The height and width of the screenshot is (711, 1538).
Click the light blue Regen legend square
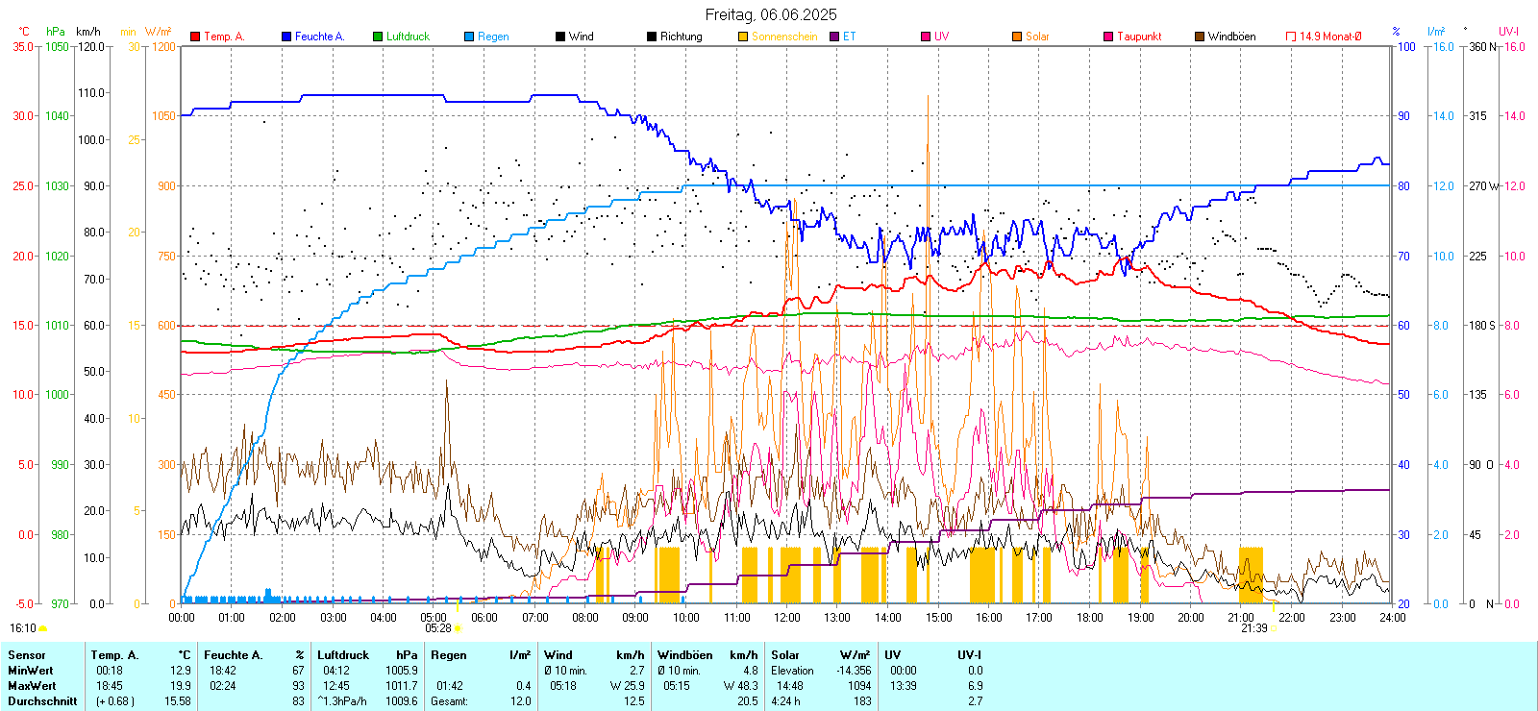pyautogui.click(x=469, y=37)
